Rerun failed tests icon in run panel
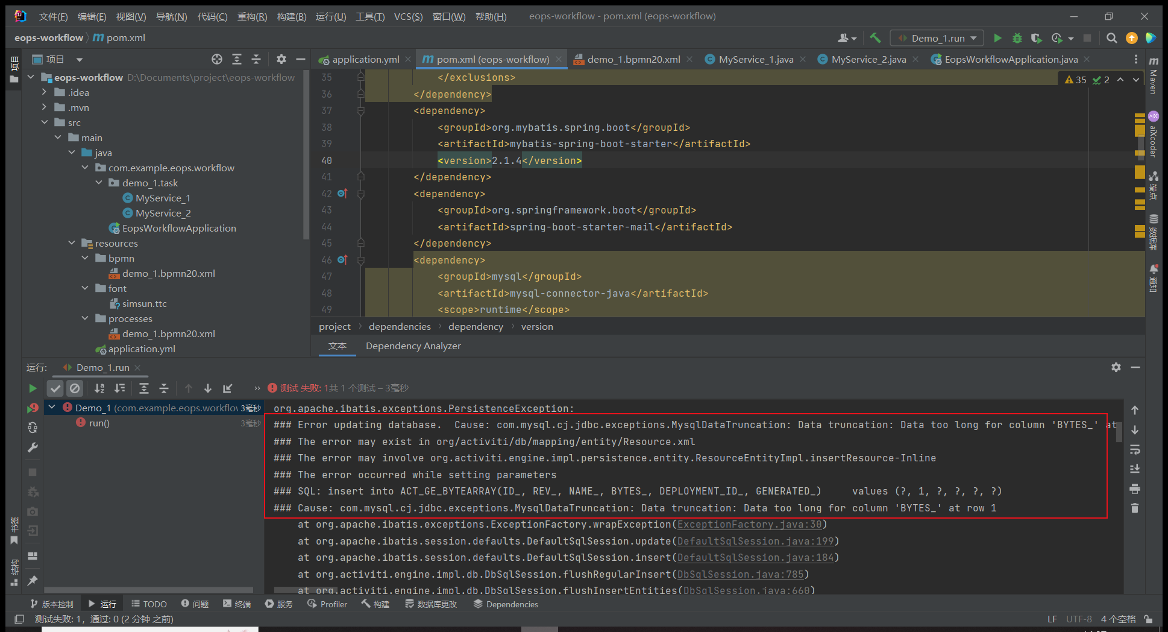This screenshot has height=632, width=1168. click(33, 408)
